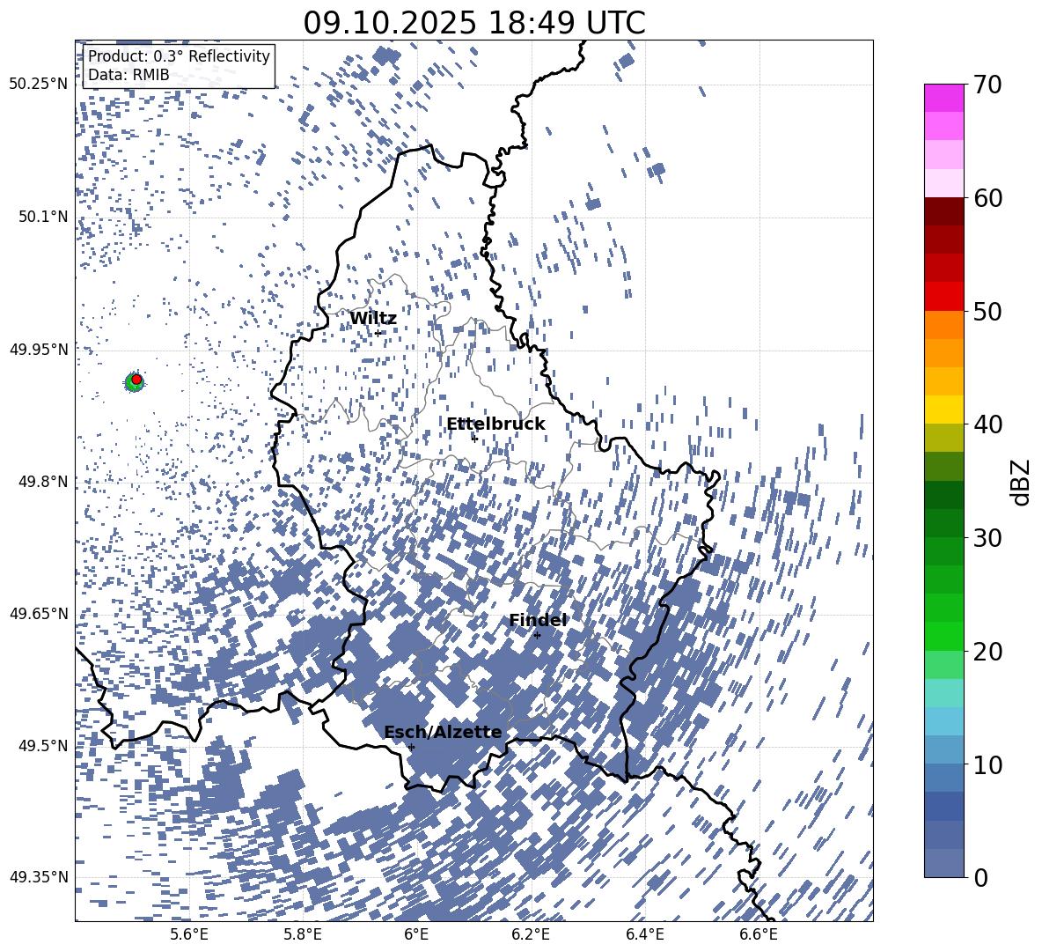
Task: Click the 50.25°N latitude label
Action: coord(39,85)
